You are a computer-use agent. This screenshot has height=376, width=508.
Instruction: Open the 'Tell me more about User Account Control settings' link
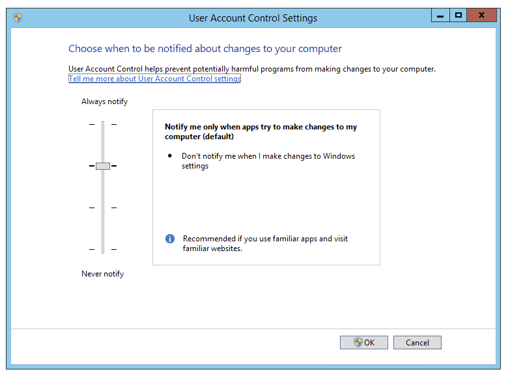(154, 79)
